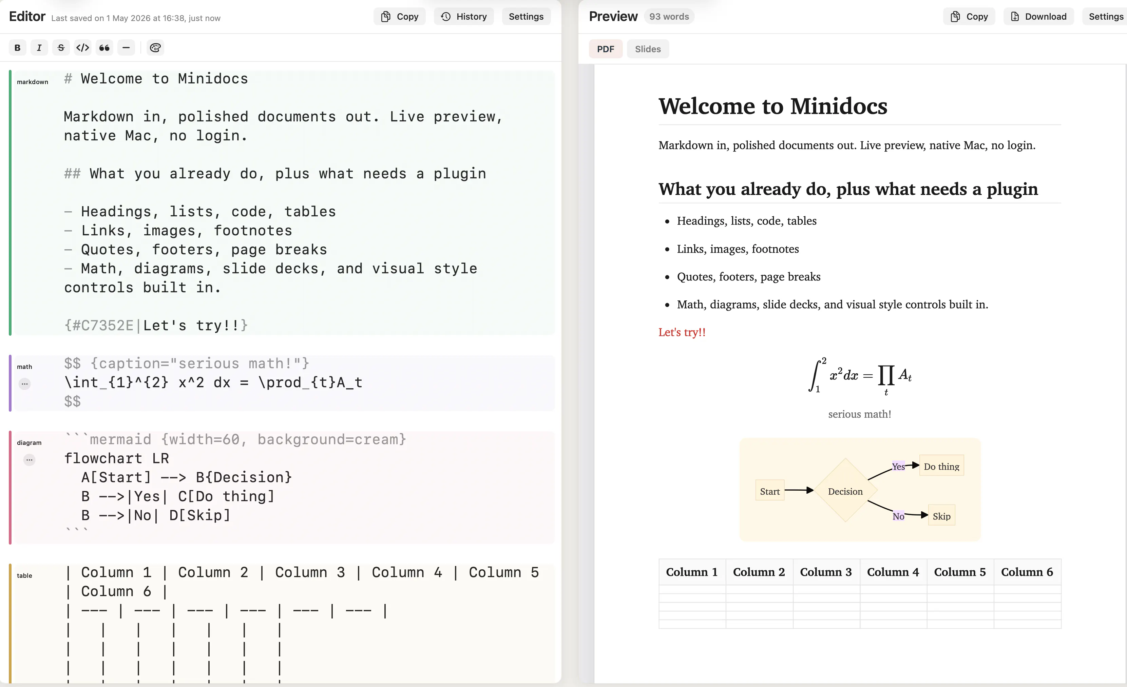Select the diagram block label
Image resolution: width=1127 pixels, height=687 pixels.
(x=29, y=443)
